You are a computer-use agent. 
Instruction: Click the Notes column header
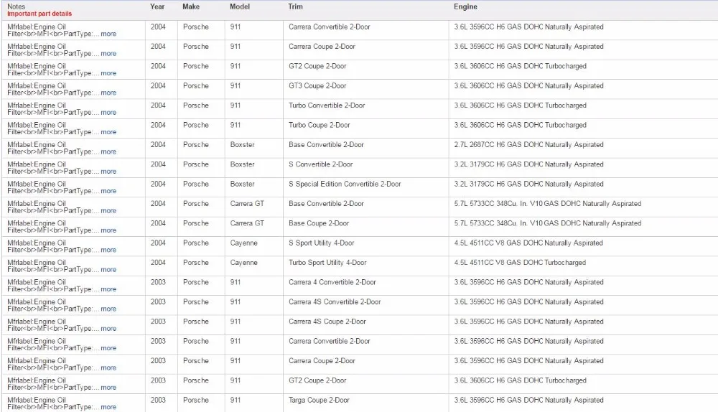(17, 6)
